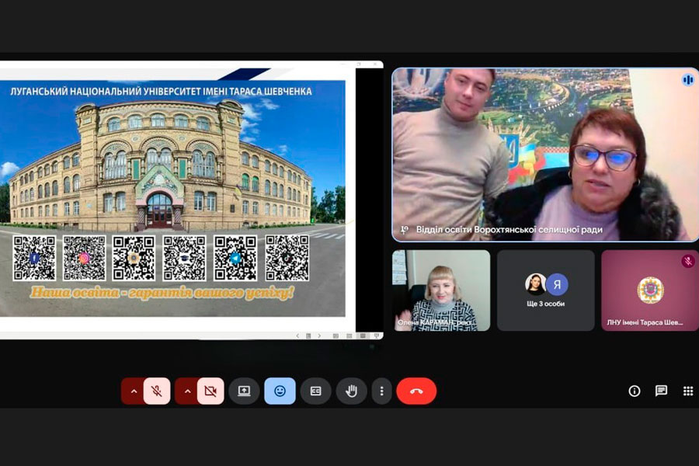Click the Facebook QR code on the slide

tap(34, 258)
